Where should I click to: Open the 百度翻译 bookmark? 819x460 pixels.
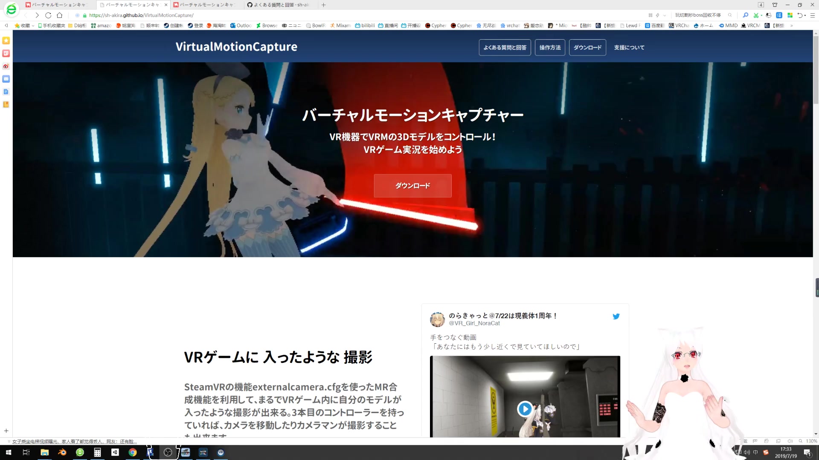(655, 26)
